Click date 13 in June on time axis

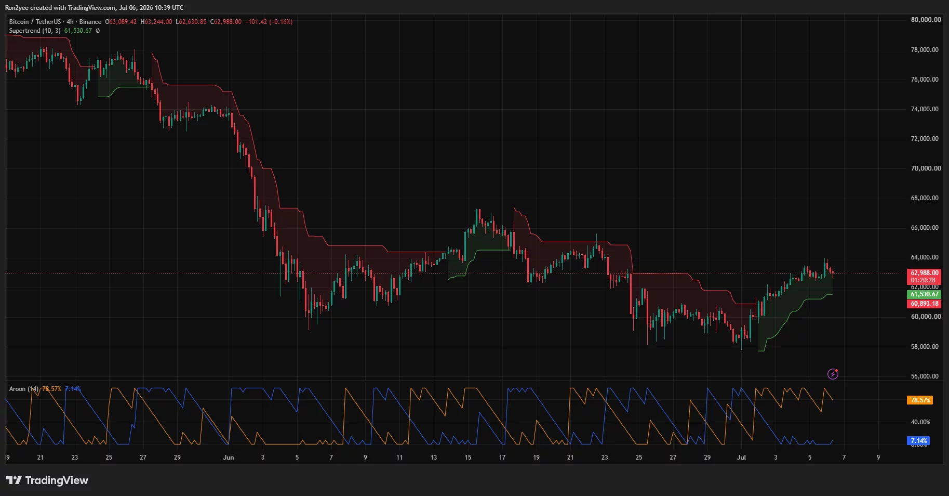pyautogui.click(x=434, y=458)
